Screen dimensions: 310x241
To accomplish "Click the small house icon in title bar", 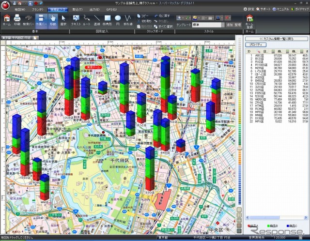I will tap(20, 3).
